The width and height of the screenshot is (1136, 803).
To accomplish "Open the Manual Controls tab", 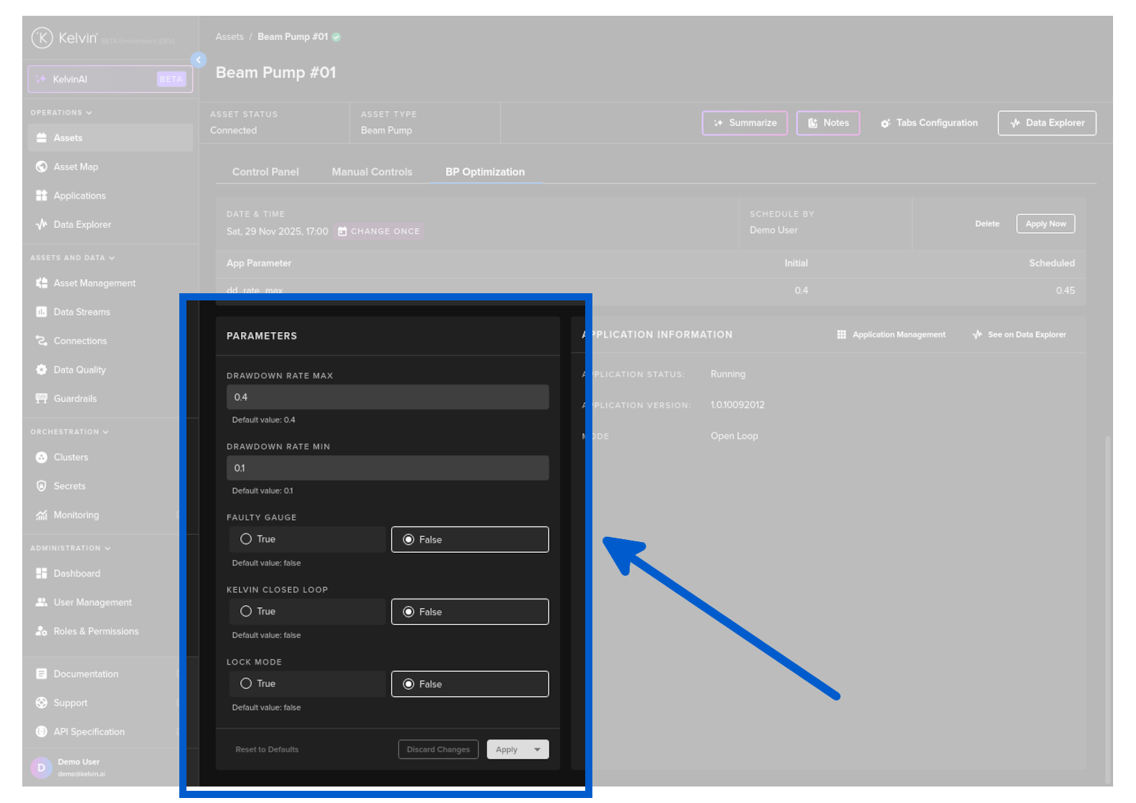I will 371,172.
